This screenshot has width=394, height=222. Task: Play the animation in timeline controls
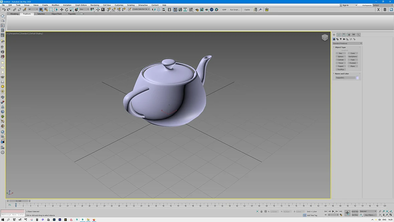pyautogui.click(x=333, y=211)
